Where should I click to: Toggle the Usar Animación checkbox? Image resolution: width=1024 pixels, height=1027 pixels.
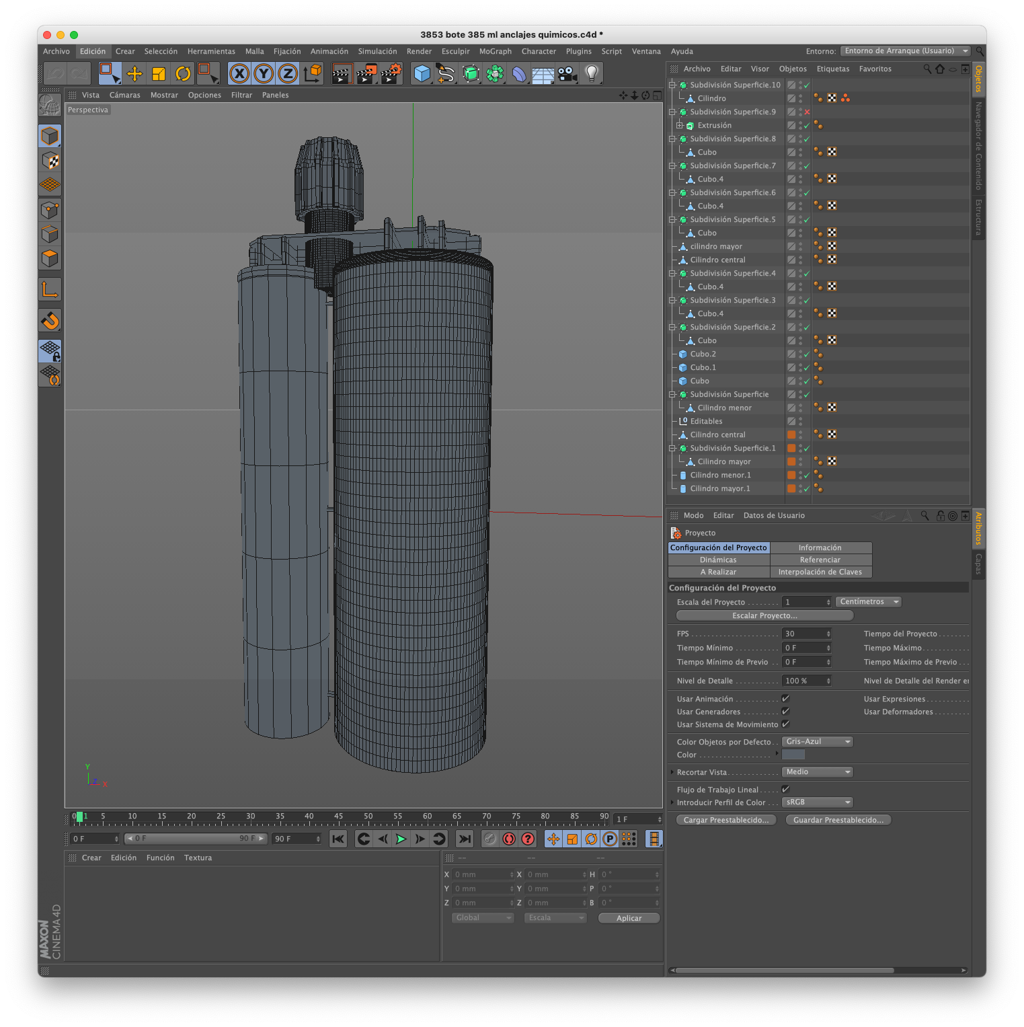pyautogui.click(x=785, y=699)
